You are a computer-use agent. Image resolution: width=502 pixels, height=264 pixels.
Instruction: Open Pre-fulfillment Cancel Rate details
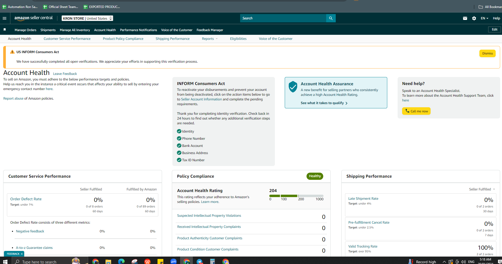(369, 223)
